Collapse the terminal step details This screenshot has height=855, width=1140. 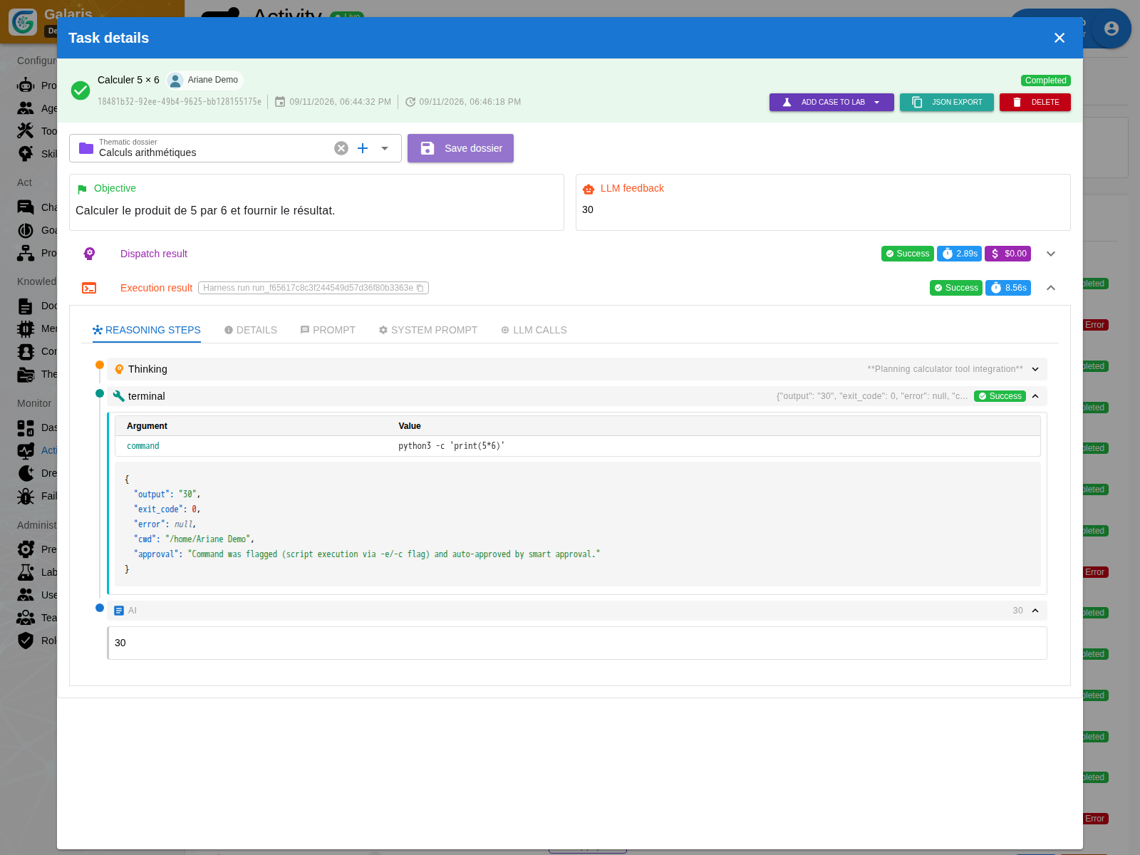[1035, 396]
